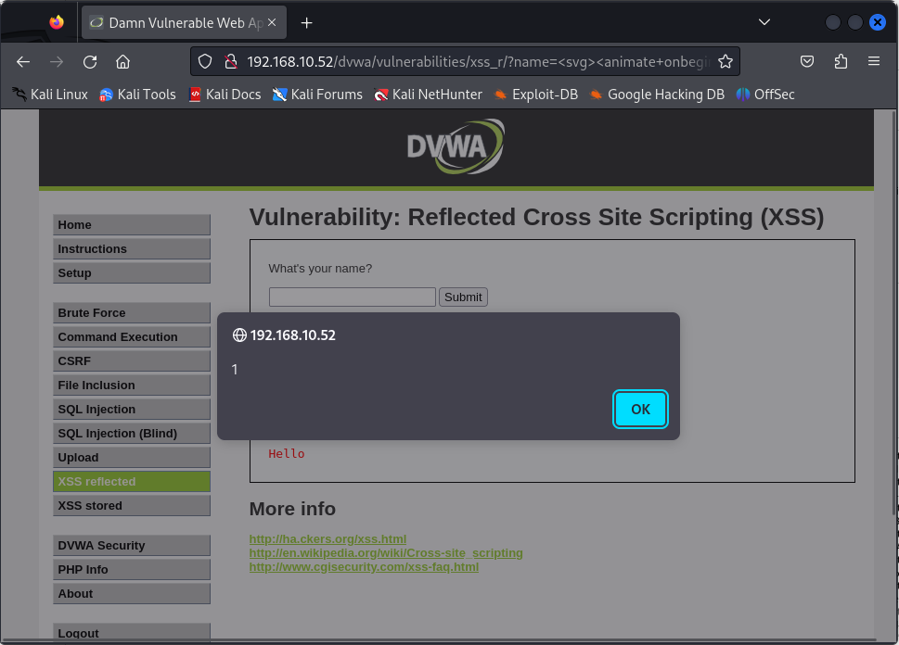The image size is (899, 645).
Task: Open a new tab with plus
Action: (x=307, y=23)
